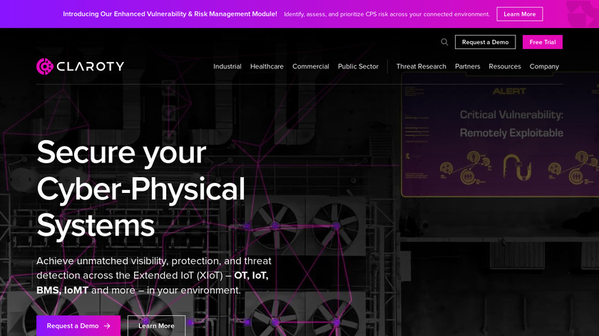The image size is (599, 336).
Task: Open the Resources menu
Action: point(505,66)
